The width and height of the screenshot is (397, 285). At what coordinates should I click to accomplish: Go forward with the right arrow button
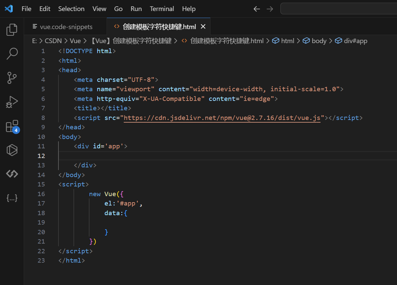pyautogui.click(x=270, y=9)
